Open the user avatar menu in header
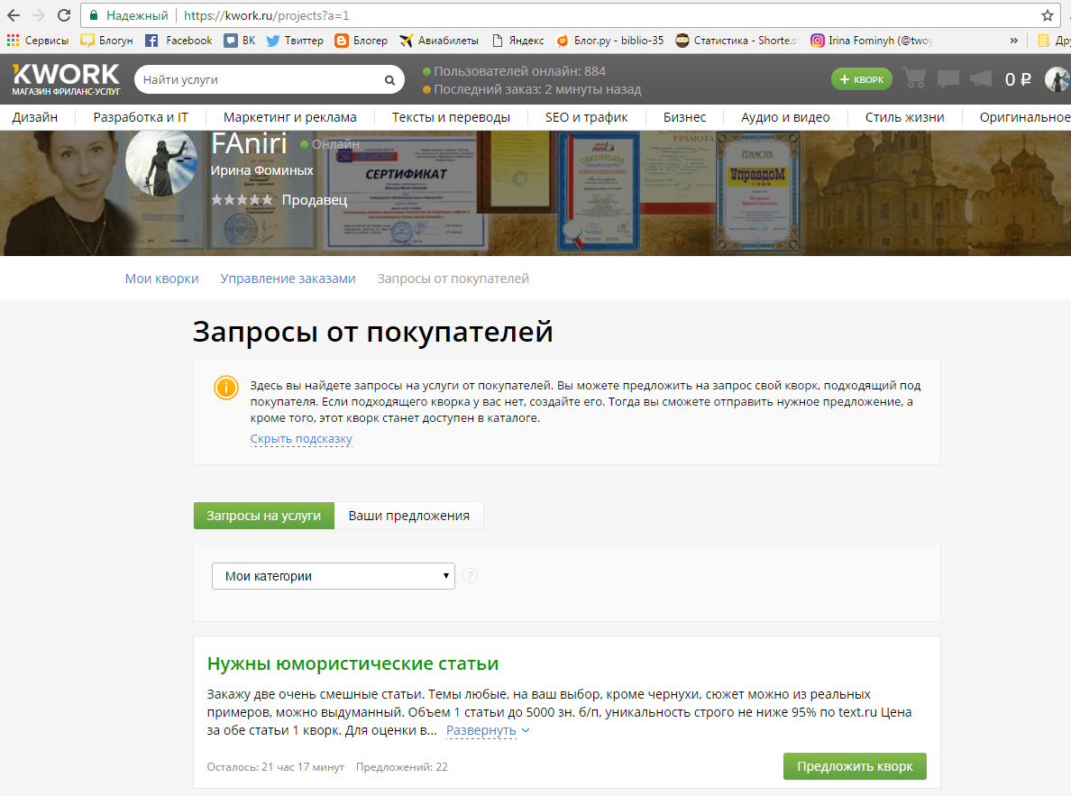1071x796 pixels. point(1057,79)
